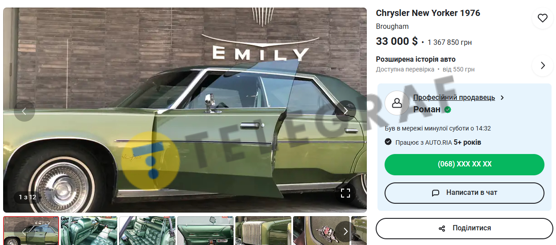Click share icon in Поділитися button

coord(442,228)
